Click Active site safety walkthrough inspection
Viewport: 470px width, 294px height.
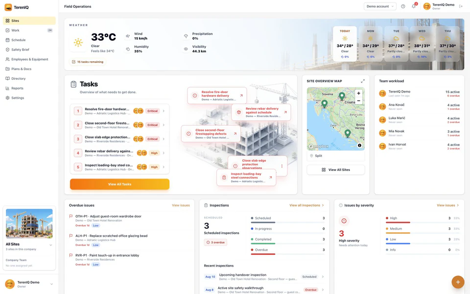240,288
